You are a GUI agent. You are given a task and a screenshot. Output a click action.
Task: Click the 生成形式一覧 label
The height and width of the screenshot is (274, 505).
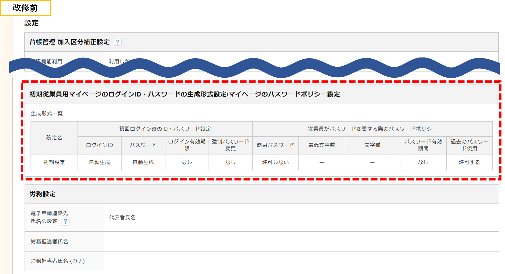[x=47, y=113]
